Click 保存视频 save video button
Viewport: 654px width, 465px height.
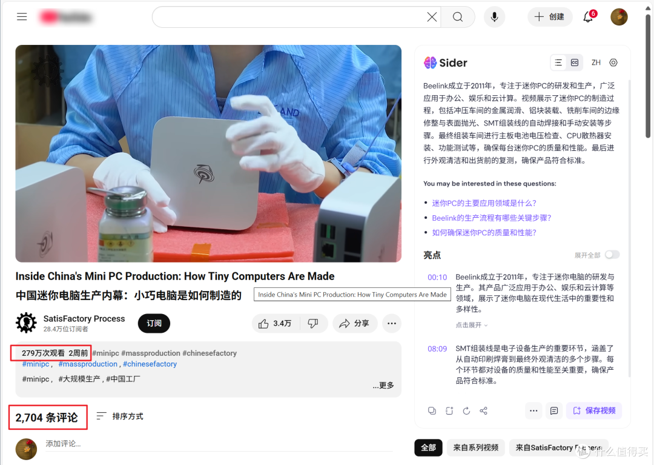tap(594, 410)
